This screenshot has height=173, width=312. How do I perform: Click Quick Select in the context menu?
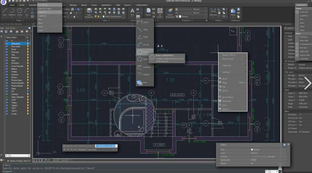229,97
